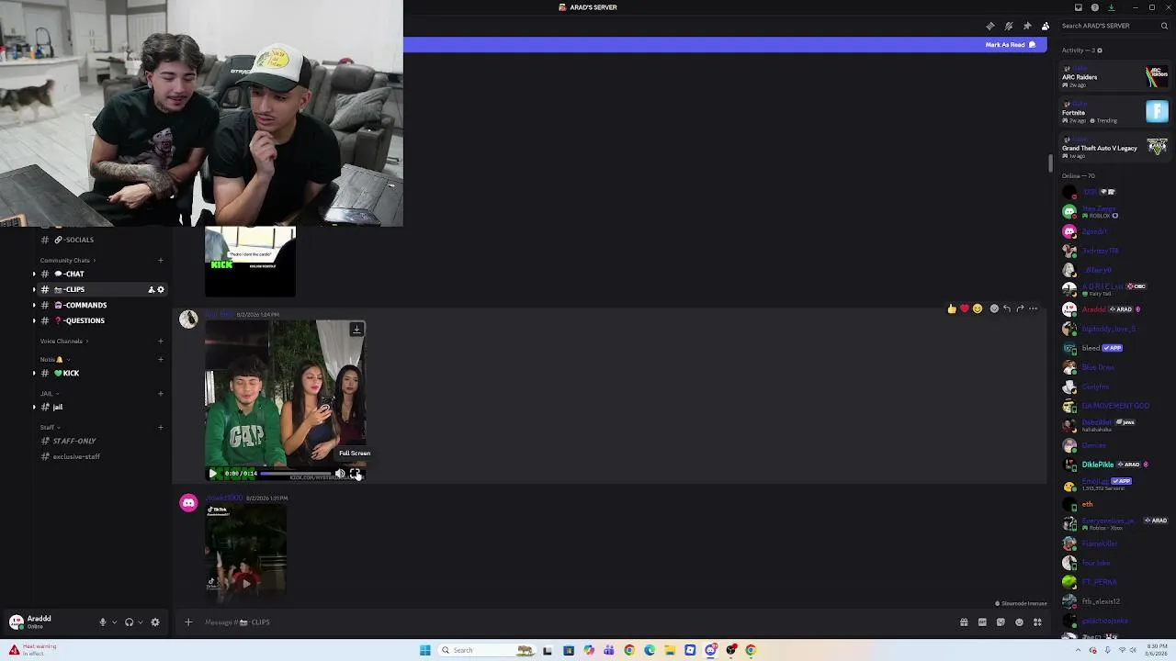
Task: Open the emoji picker in message bar
Action: (x=1019, y=622)
